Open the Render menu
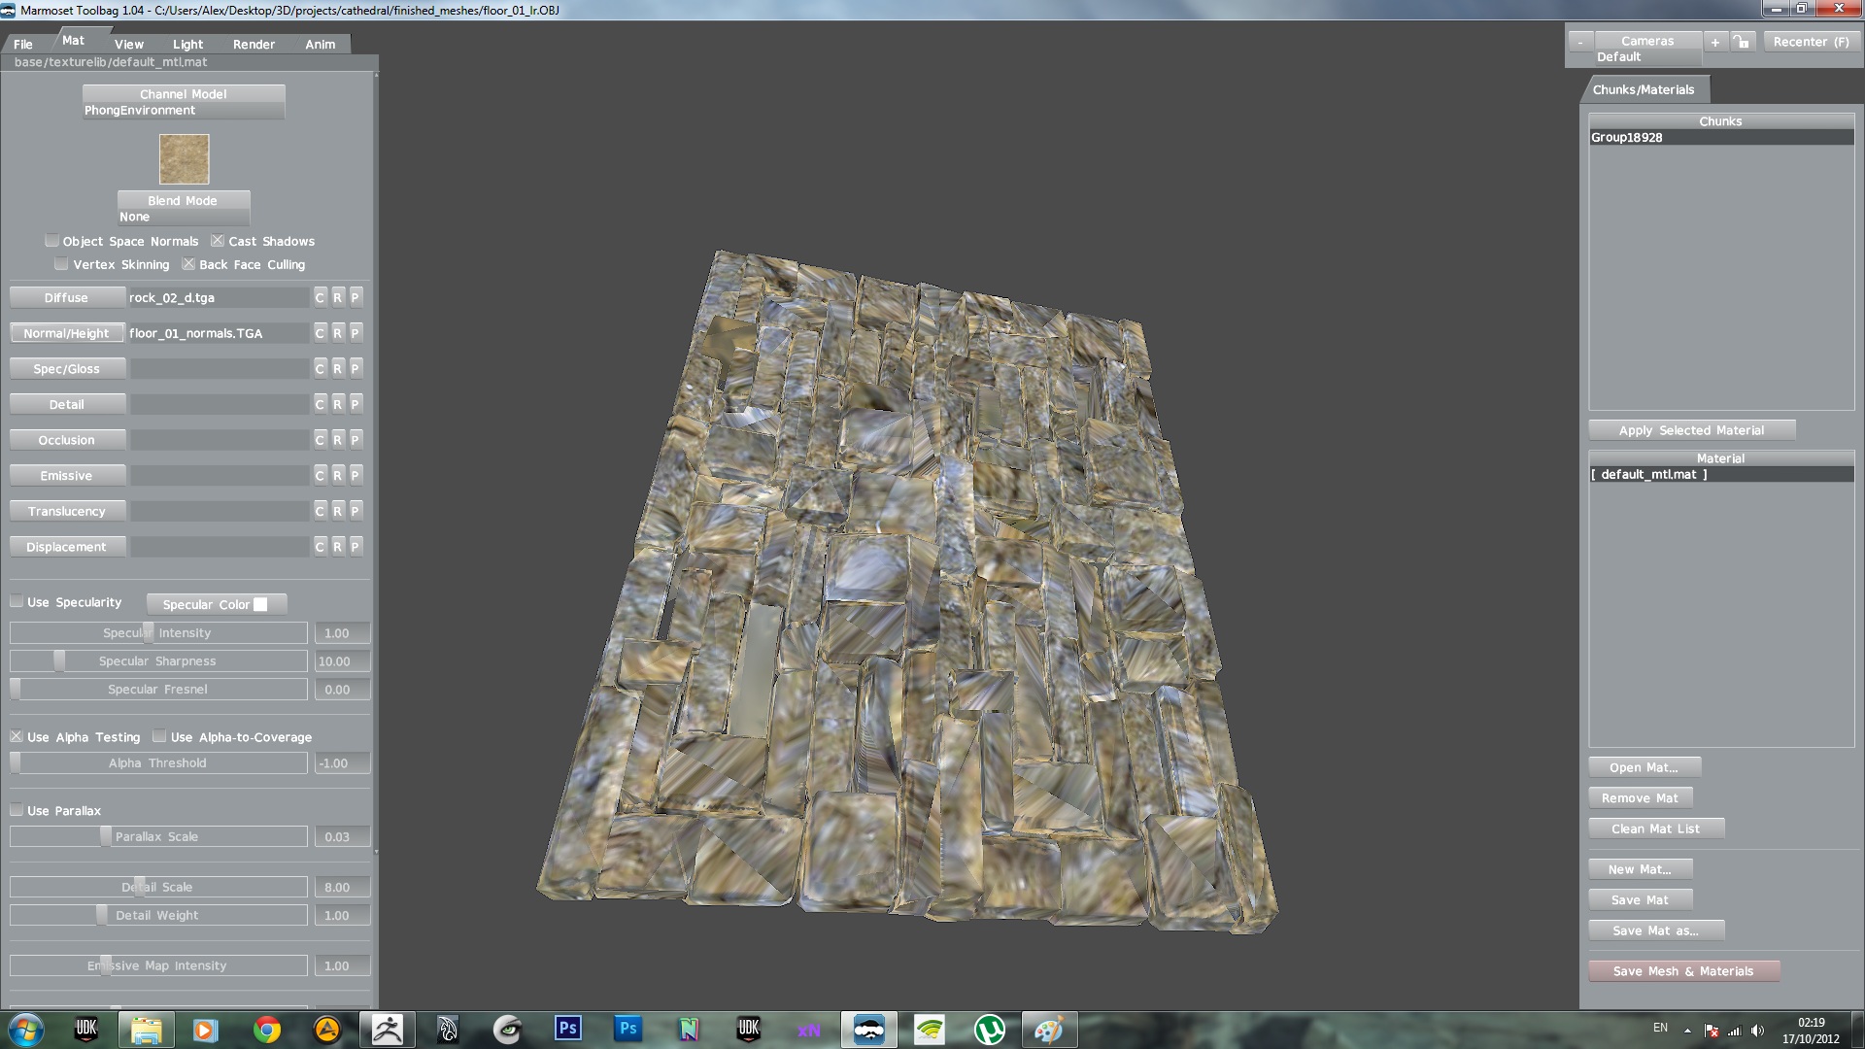This screenshot has height=1049, width=1865. click(254, 44)
